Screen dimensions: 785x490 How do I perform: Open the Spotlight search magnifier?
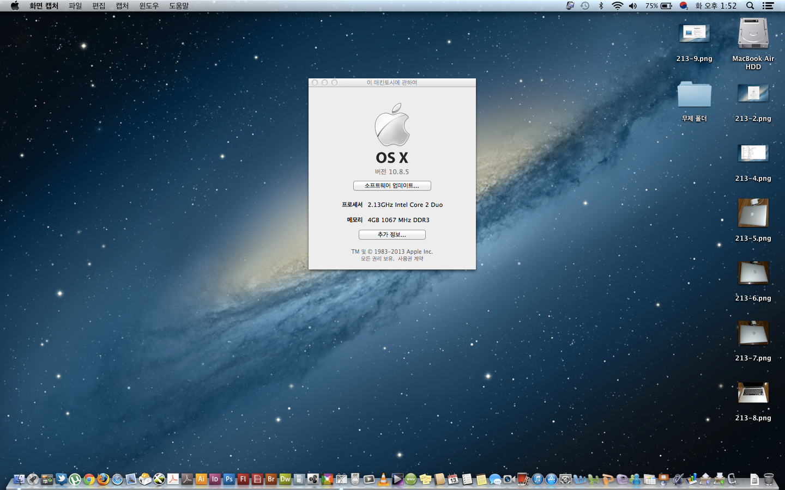click(x=750, y=5)
